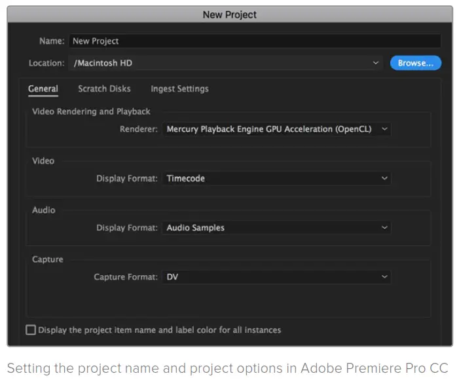Click the project Name text field
The image size is (459, 380).
click(x=254, y=41)
